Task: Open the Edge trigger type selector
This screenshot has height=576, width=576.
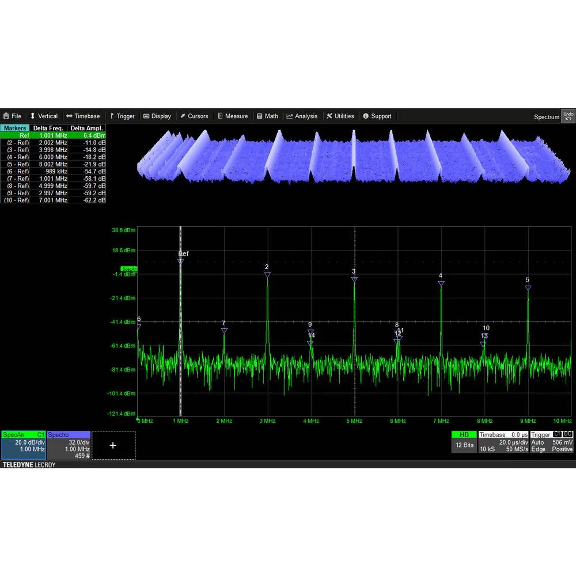Action: (538, 449)
